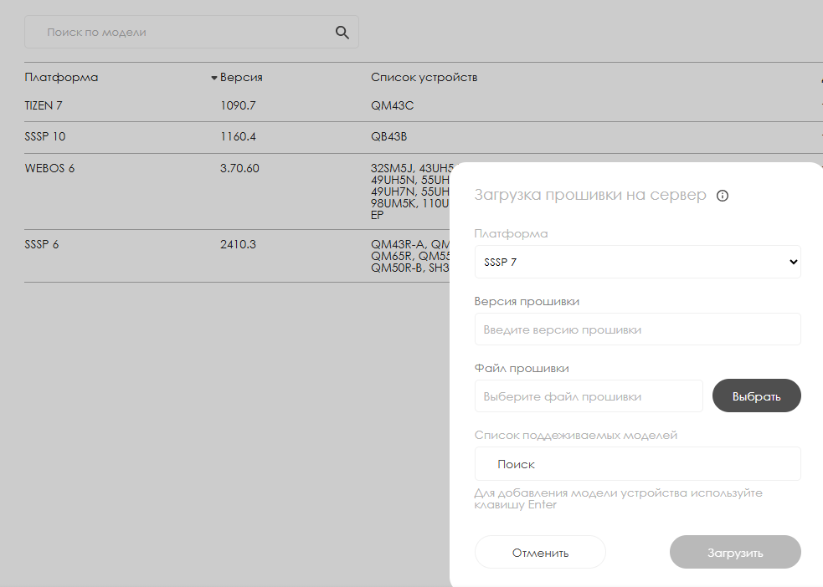Screen dimensions: 823x587
Task: Click the sort arrow next to Версия
Action: pos(214,78)
